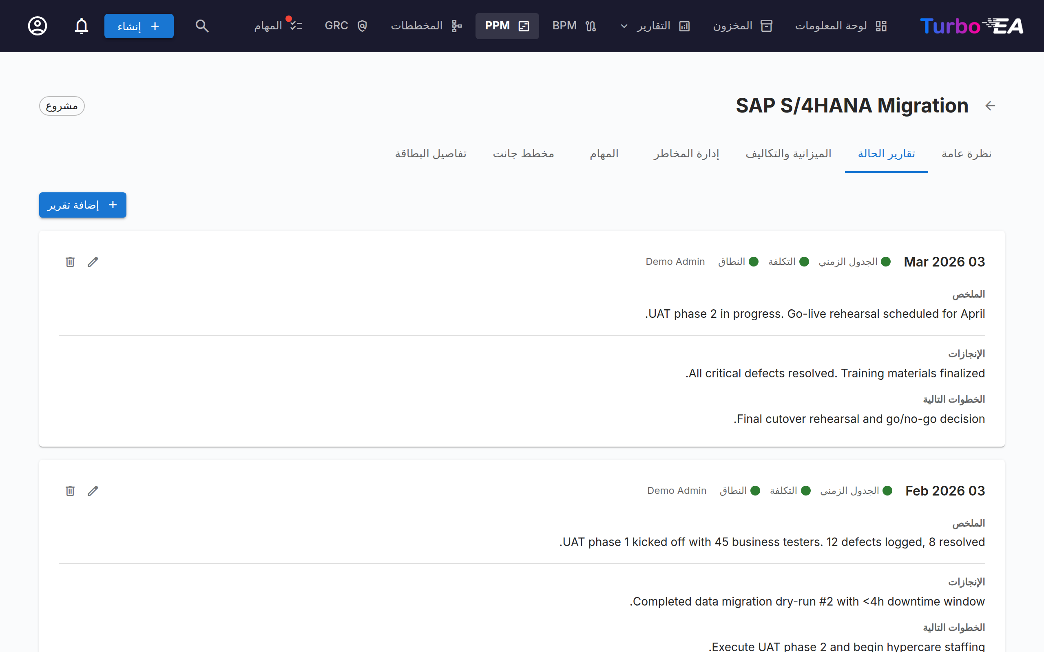
Task: Click the إضافة تقرير button
Action: coord(83,205)
